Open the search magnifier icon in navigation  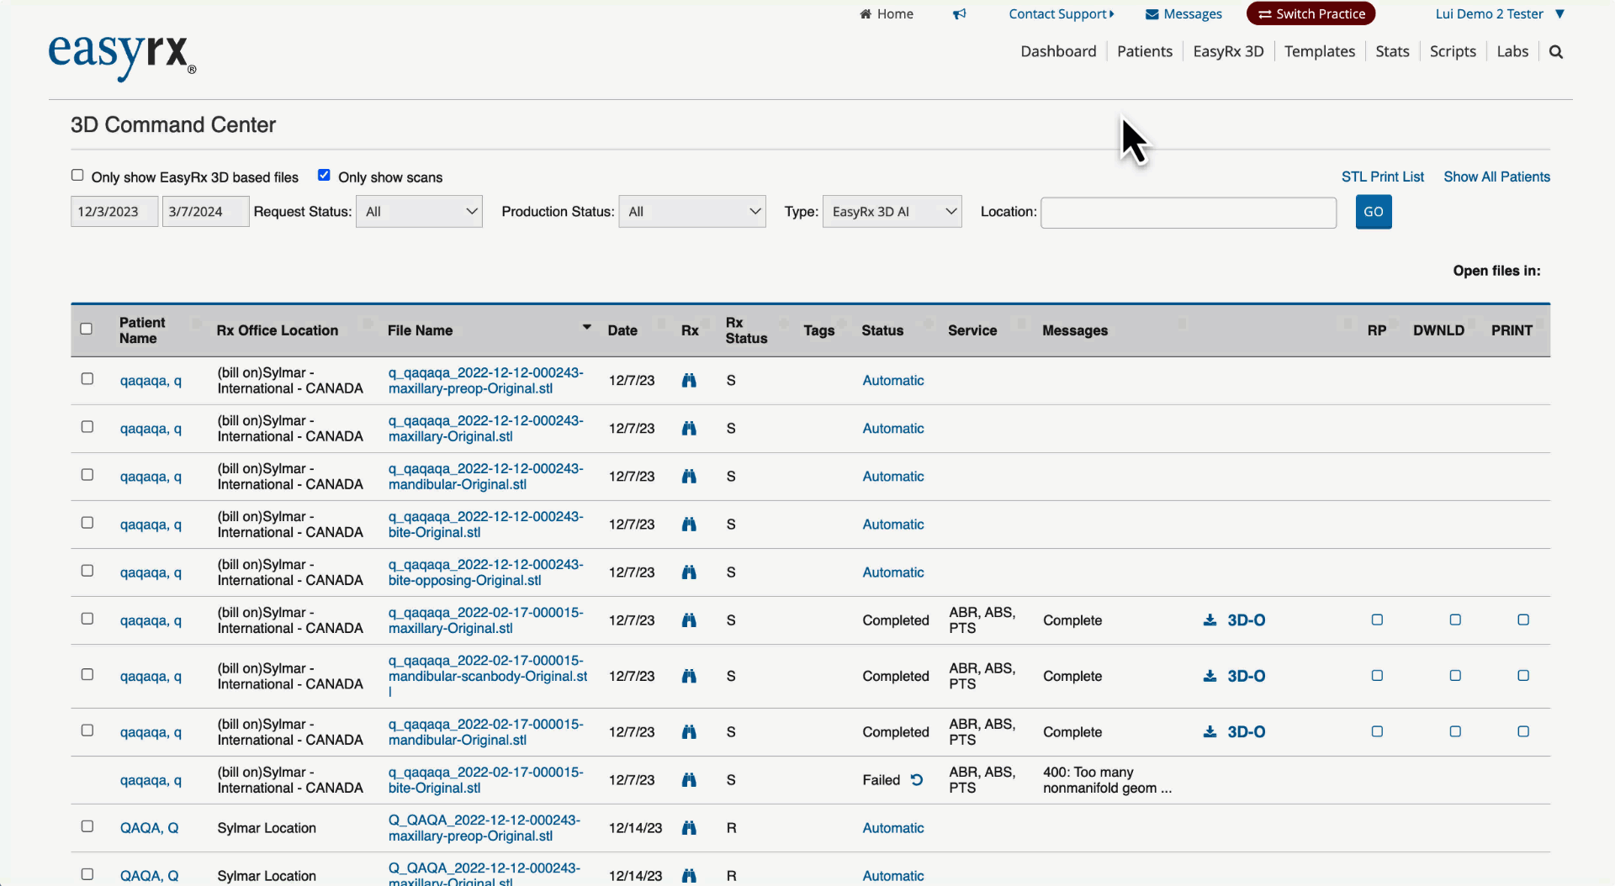click(1556, 52)
